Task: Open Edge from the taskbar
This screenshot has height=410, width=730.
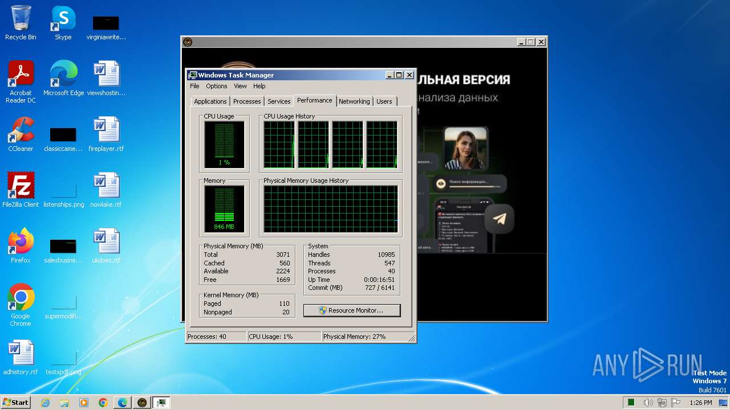Action: pos(123,403)
